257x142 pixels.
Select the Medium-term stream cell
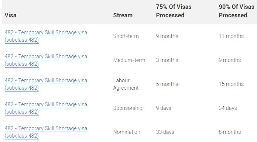pos(129,60)
